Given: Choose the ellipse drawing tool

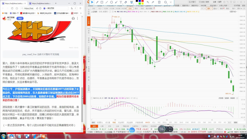Looking at the screenshot, I should click(x=111, y=2).
